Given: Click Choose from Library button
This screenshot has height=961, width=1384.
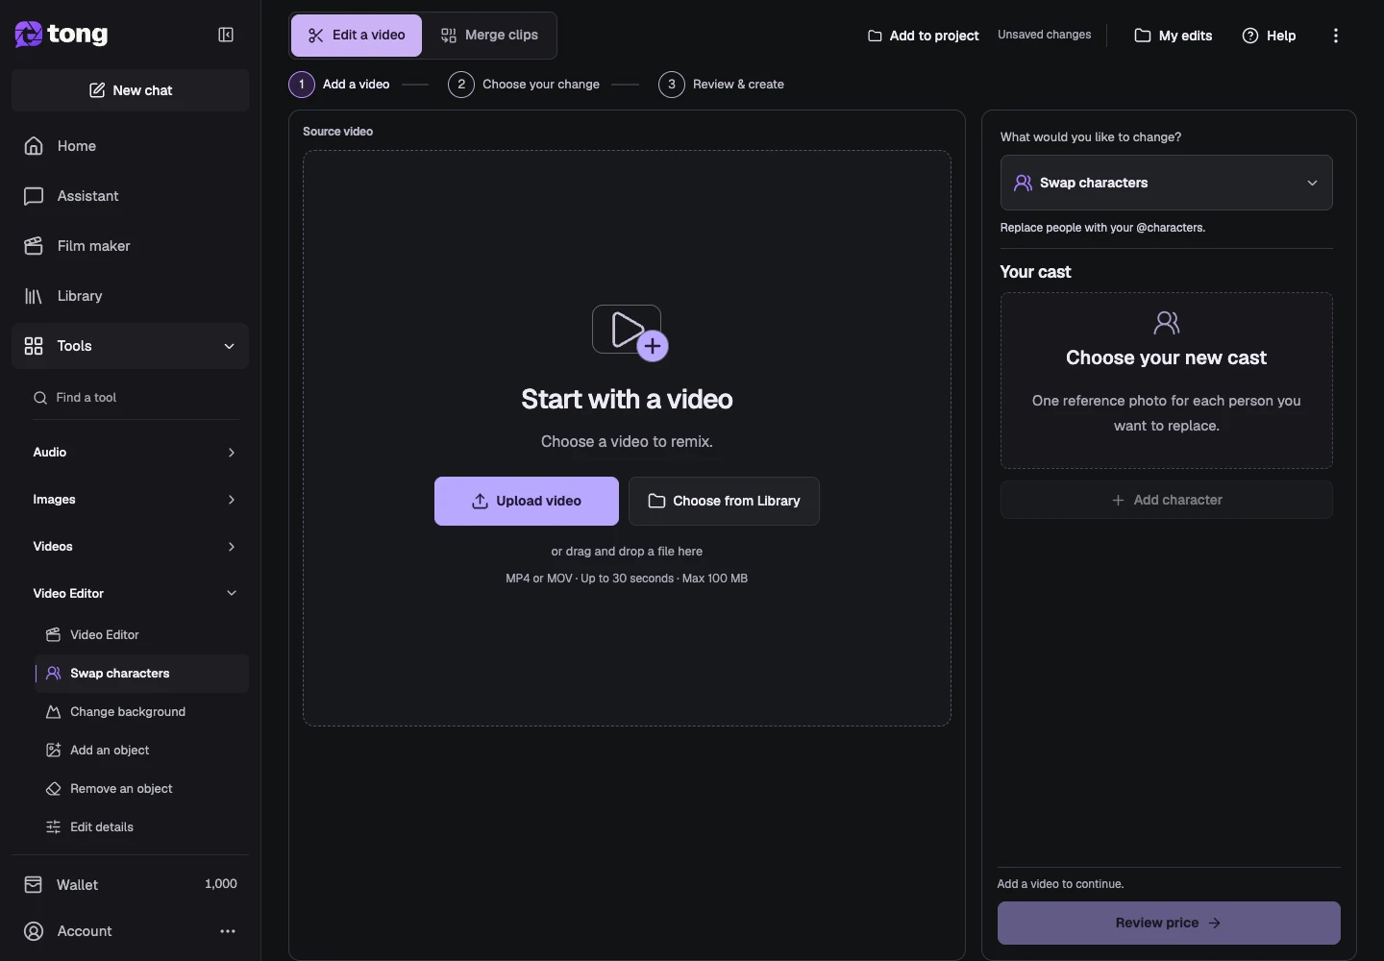Looking at the screenshot, I should click(724, 502).
